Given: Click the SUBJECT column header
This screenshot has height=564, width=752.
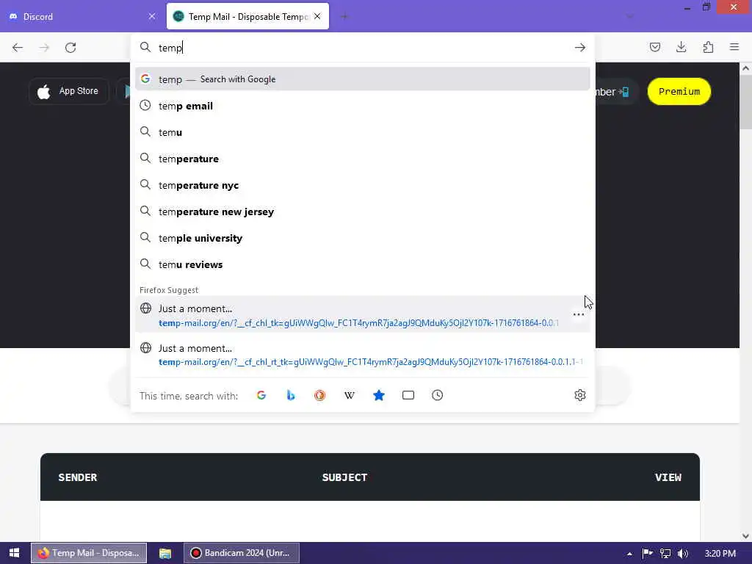Looking at the screenshot, I should [345, 477].
